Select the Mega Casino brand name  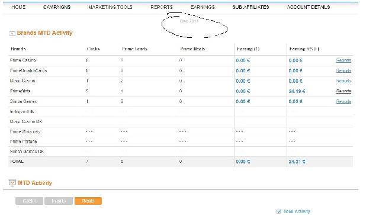click(23, 81)
